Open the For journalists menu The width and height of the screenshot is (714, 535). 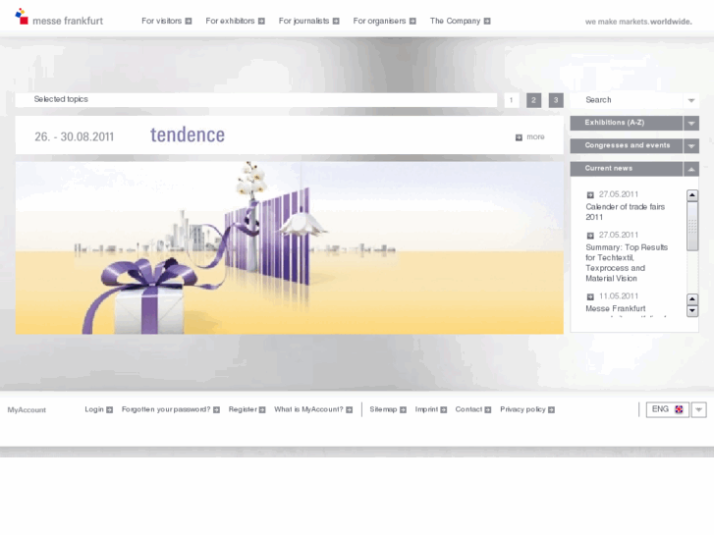tap(303, 21)
